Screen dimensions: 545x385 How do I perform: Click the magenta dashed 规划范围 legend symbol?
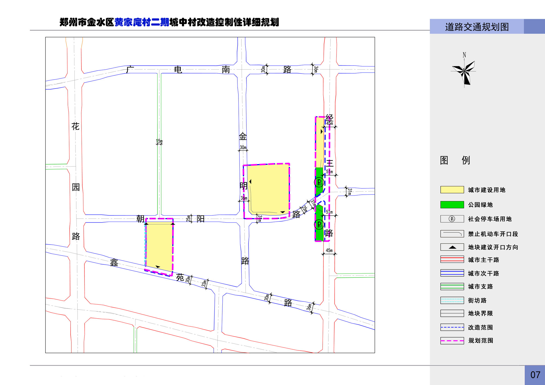(452, 341)
